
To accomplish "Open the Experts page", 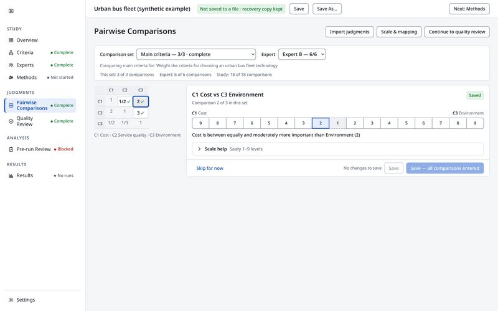I will tap(40, 65).
